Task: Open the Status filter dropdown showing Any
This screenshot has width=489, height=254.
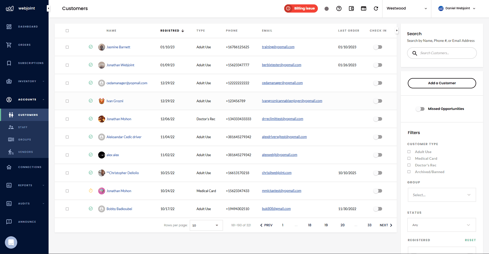Action: pos(441,225)
